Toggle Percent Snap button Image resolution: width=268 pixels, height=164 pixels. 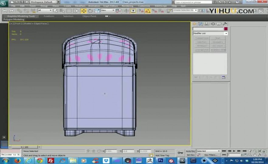[154, 11]
